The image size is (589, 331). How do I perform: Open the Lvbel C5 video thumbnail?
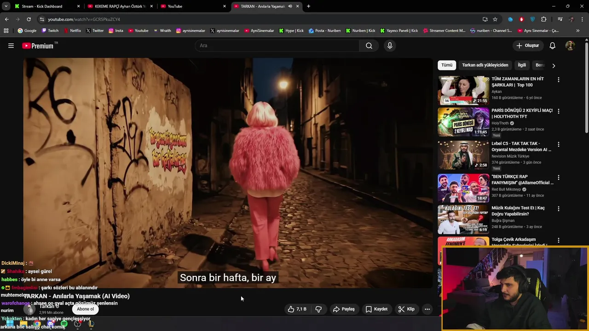(463, 155)
